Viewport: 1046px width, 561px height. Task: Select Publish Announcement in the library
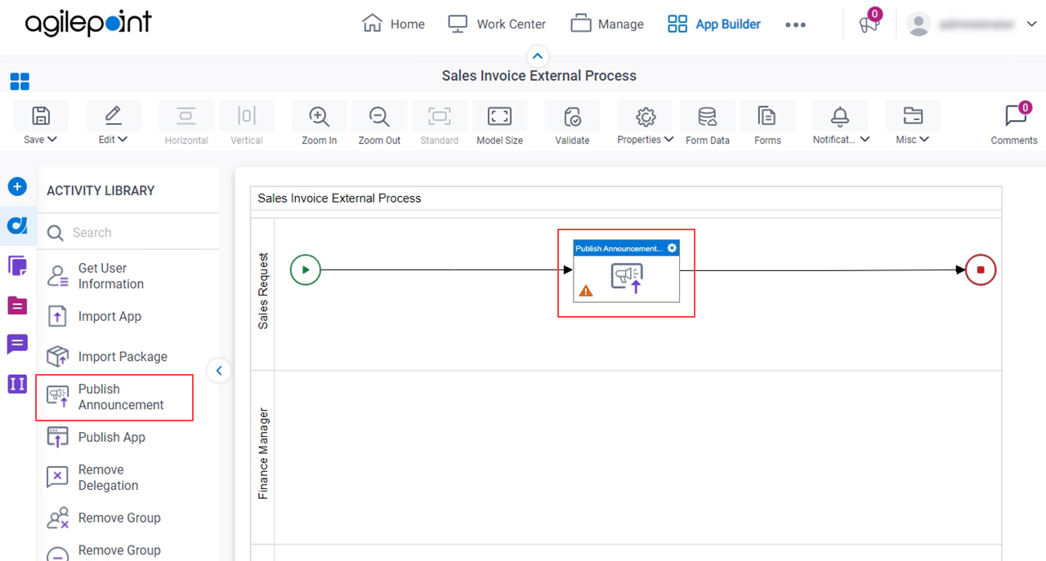[114, 397]
